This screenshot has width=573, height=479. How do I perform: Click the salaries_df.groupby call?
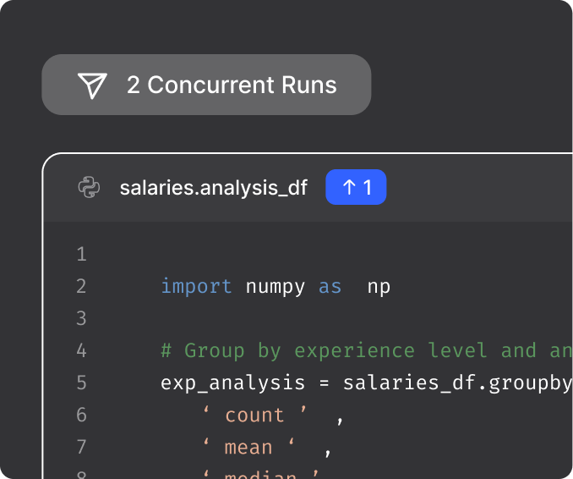(456, 383)
